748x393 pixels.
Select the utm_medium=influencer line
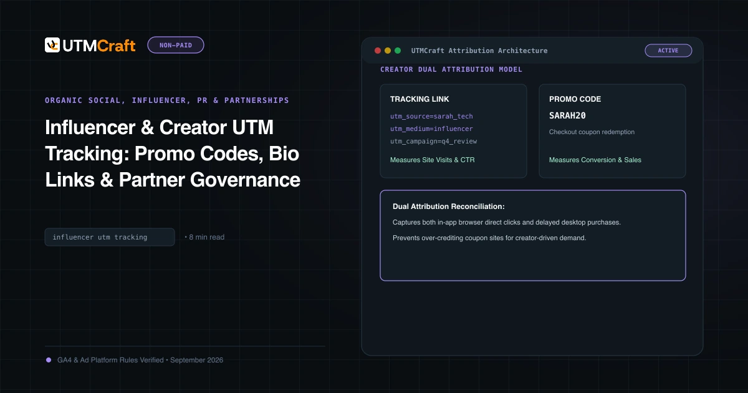point(431,129)
